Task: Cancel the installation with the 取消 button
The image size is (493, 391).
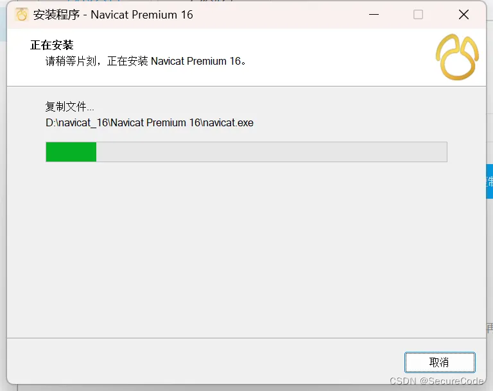Action: pyautogui.click(x=440, y=362)
